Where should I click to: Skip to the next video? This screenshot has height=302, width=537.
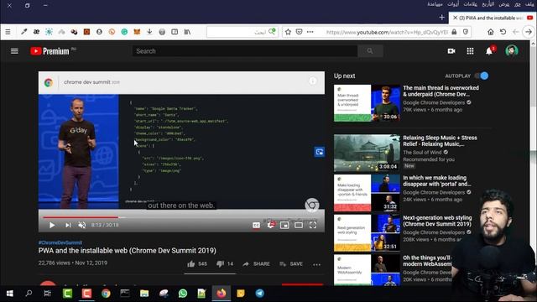pyautogui.click(x=68, y=225)
